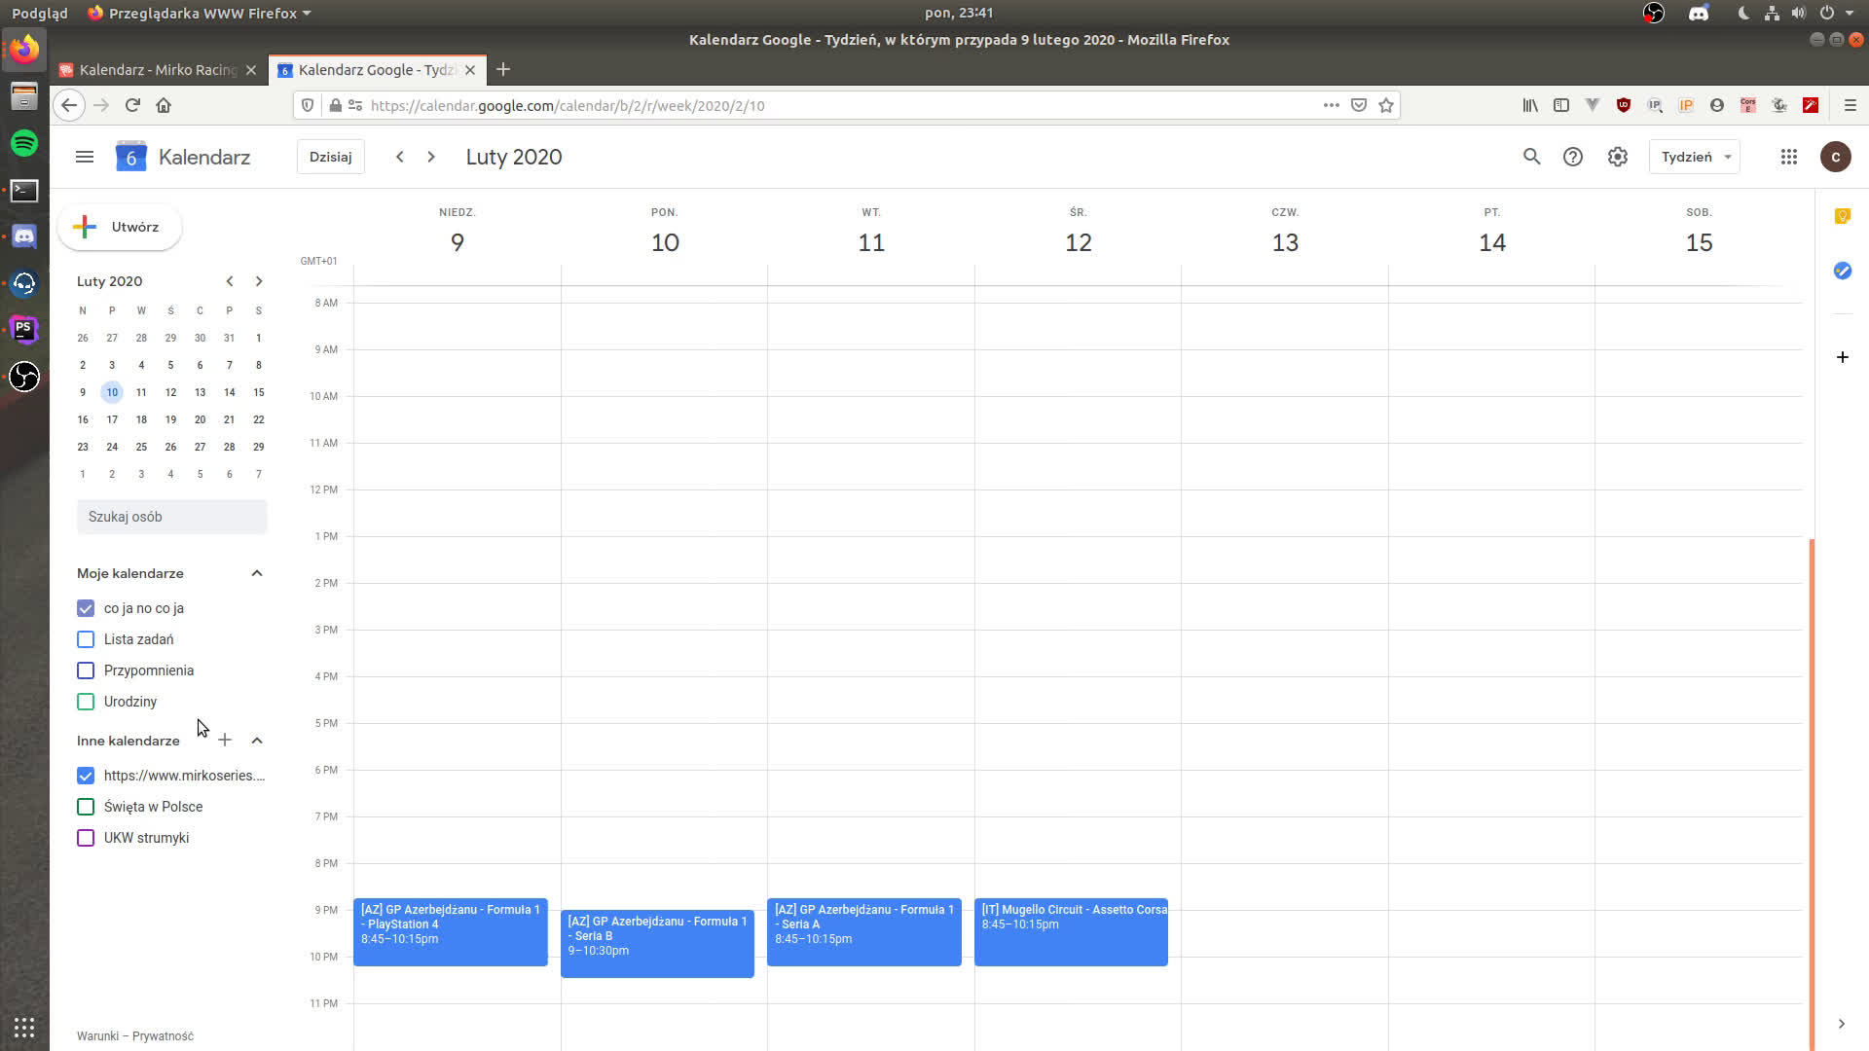Open the settings gear menu
Screen dimensions: 1869x1051
point(1617,157)
